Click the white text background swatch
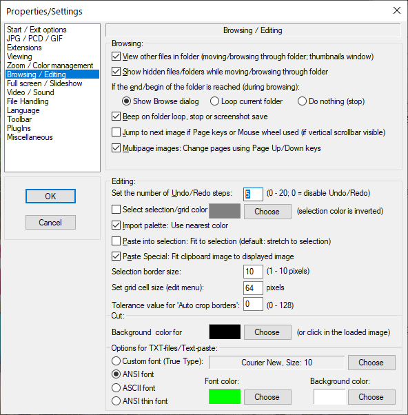The height and width of the screenshot is (415, 408). pyautogui.click(x=329, y=396)
